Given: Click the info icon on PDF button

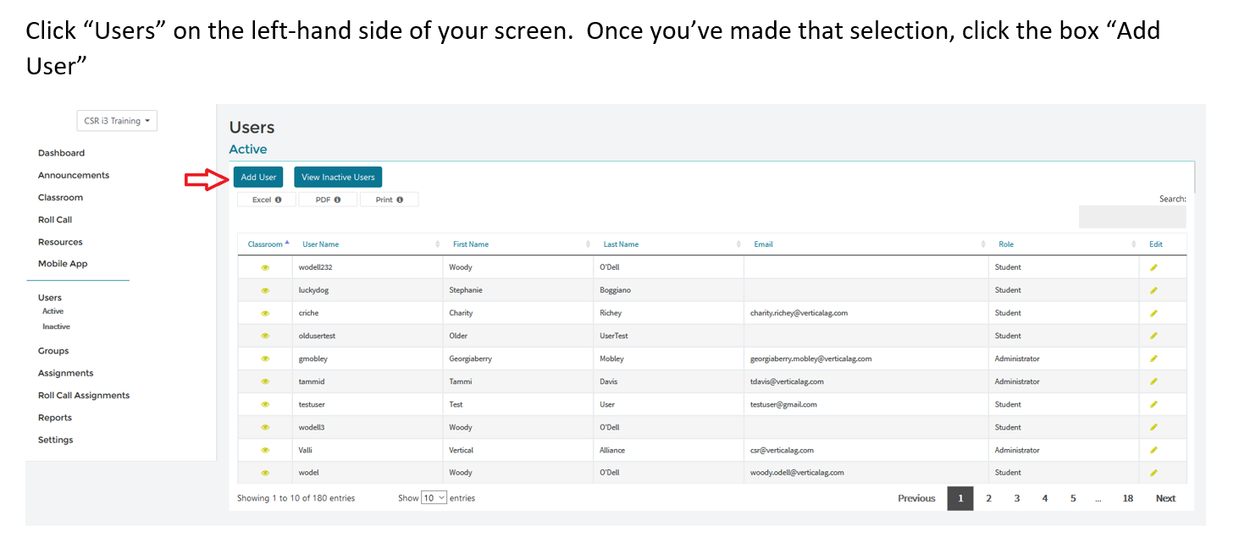Looking at the screenshot, I should (x=337, y=200).
